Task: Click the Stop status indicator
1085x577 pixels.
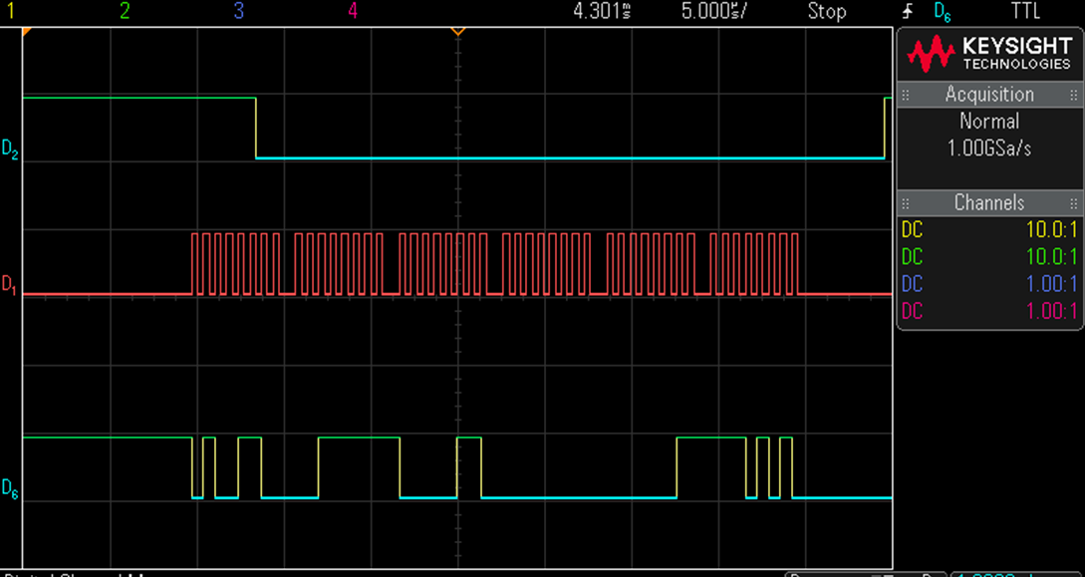Action: point(827,11)
